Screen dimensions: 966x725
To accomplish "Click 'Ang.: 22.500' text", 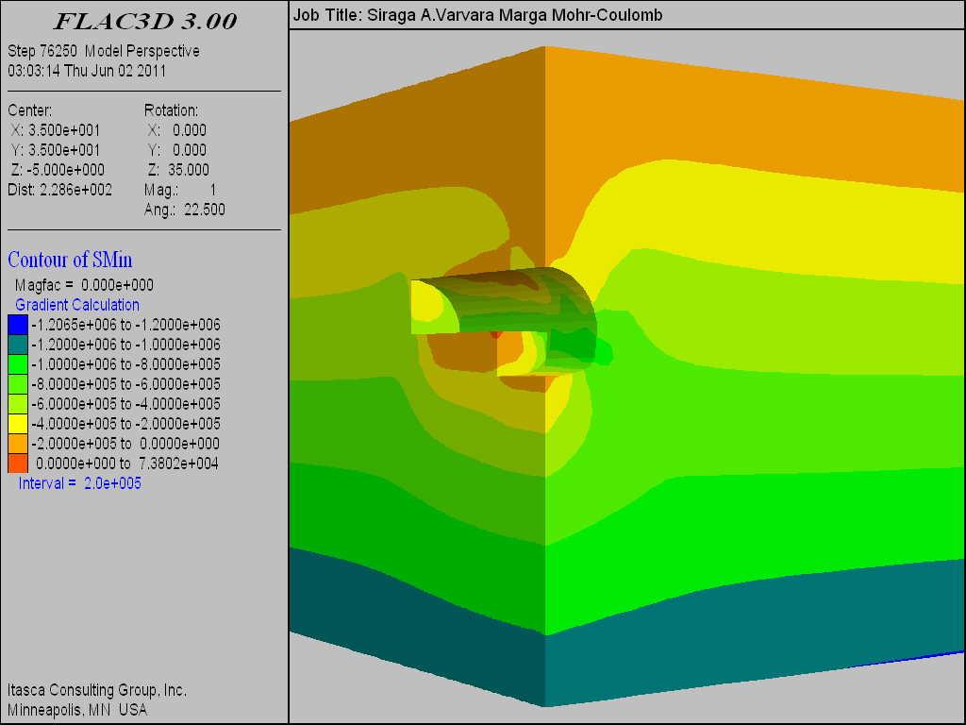I will (185, 210).
